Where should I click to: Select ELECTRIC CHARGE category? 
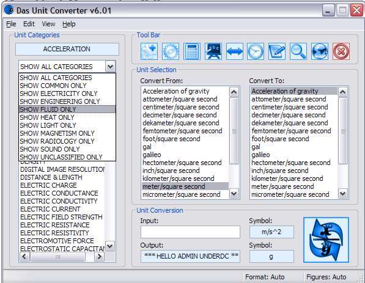[62, 185]
